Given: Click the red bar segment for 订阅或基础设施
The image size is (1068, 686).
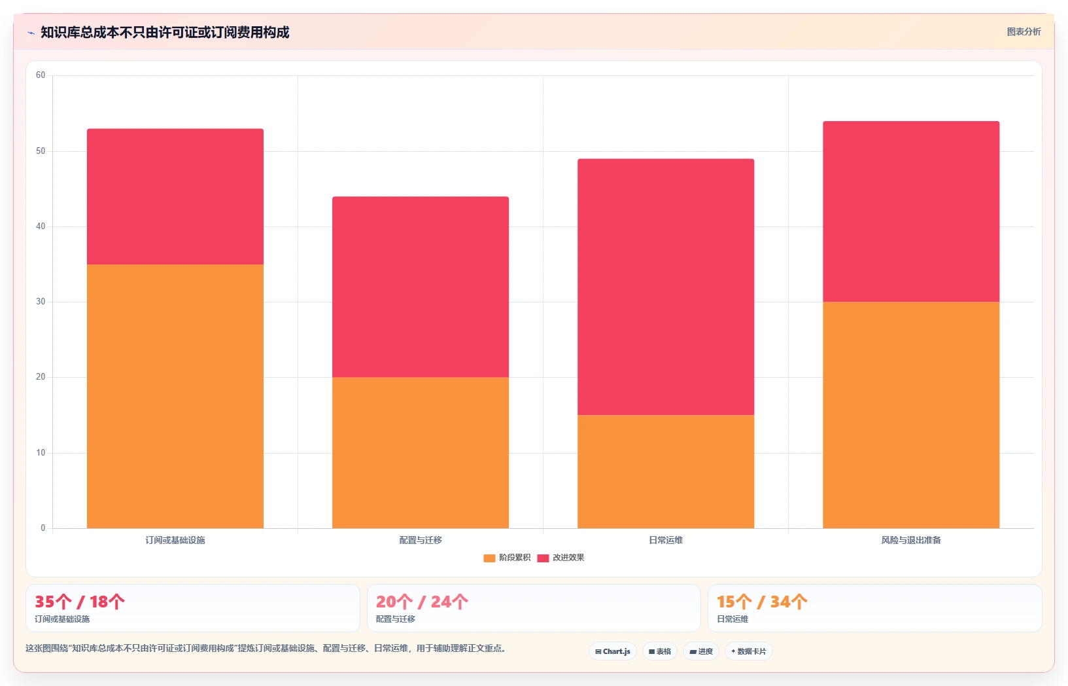Looking at the screenshot, I should 175,196.
